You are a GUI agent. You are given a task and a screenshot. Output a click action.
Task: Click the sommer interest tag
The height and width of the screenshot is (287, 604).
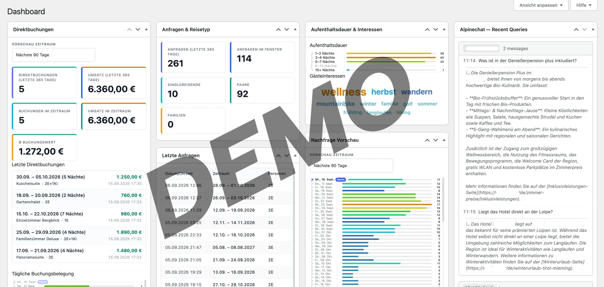(x=427, y=104)
